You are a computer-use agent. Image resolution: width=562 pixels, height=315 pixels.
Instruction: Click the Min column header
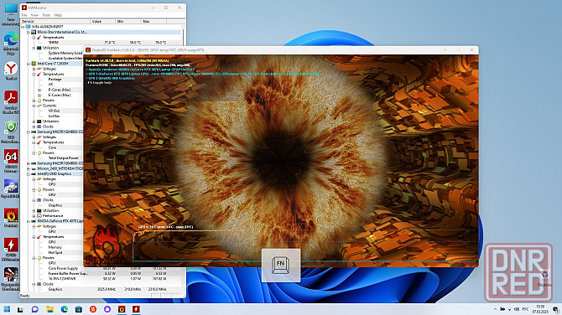[x=128, y=22]
